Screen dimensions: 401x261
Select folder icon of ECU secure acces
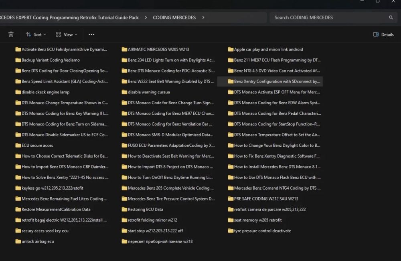tap(18, 146)
